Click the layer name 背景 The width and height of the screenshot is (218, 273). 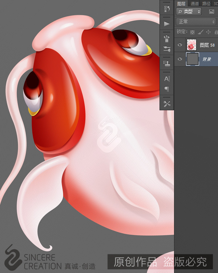[x=207, y=59]
